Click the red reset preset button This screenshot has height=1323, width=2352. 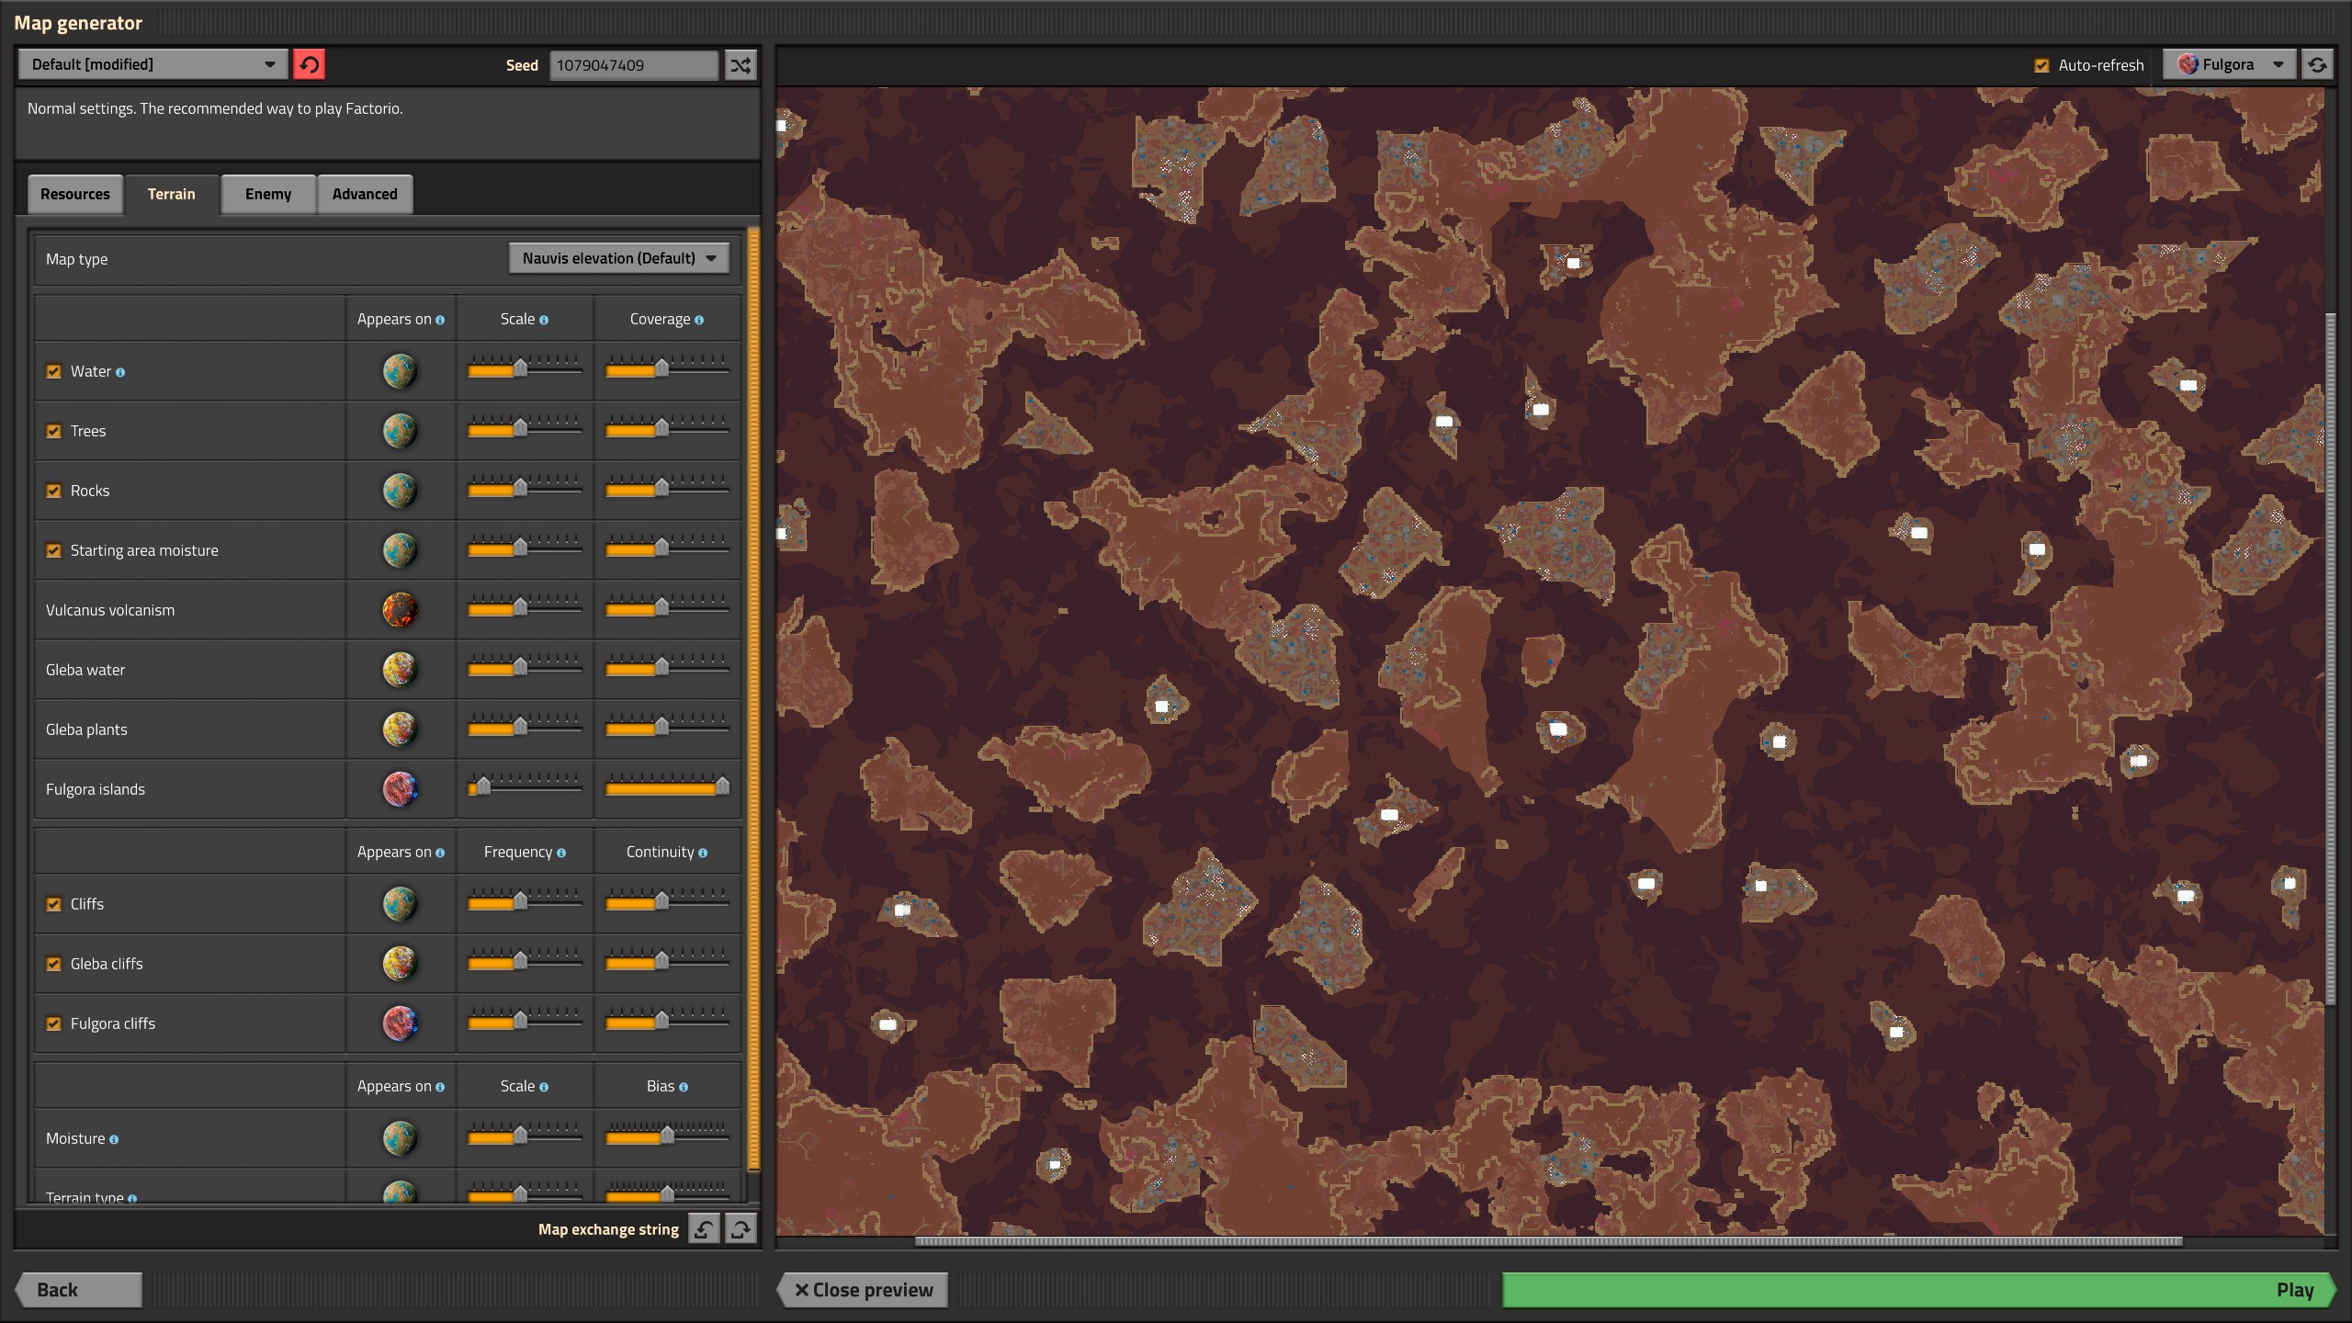[309, 64]
